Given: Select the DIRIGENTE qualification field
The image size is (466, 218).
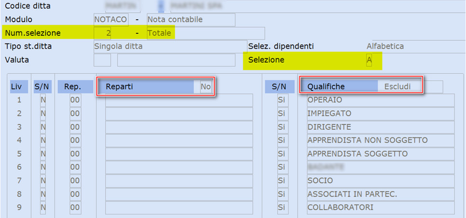Looking at the screenshot, I should click(x=381, y=127).
